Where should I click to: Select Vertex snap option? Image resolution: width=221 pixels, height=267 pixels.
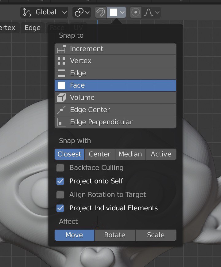coord(115,61)
